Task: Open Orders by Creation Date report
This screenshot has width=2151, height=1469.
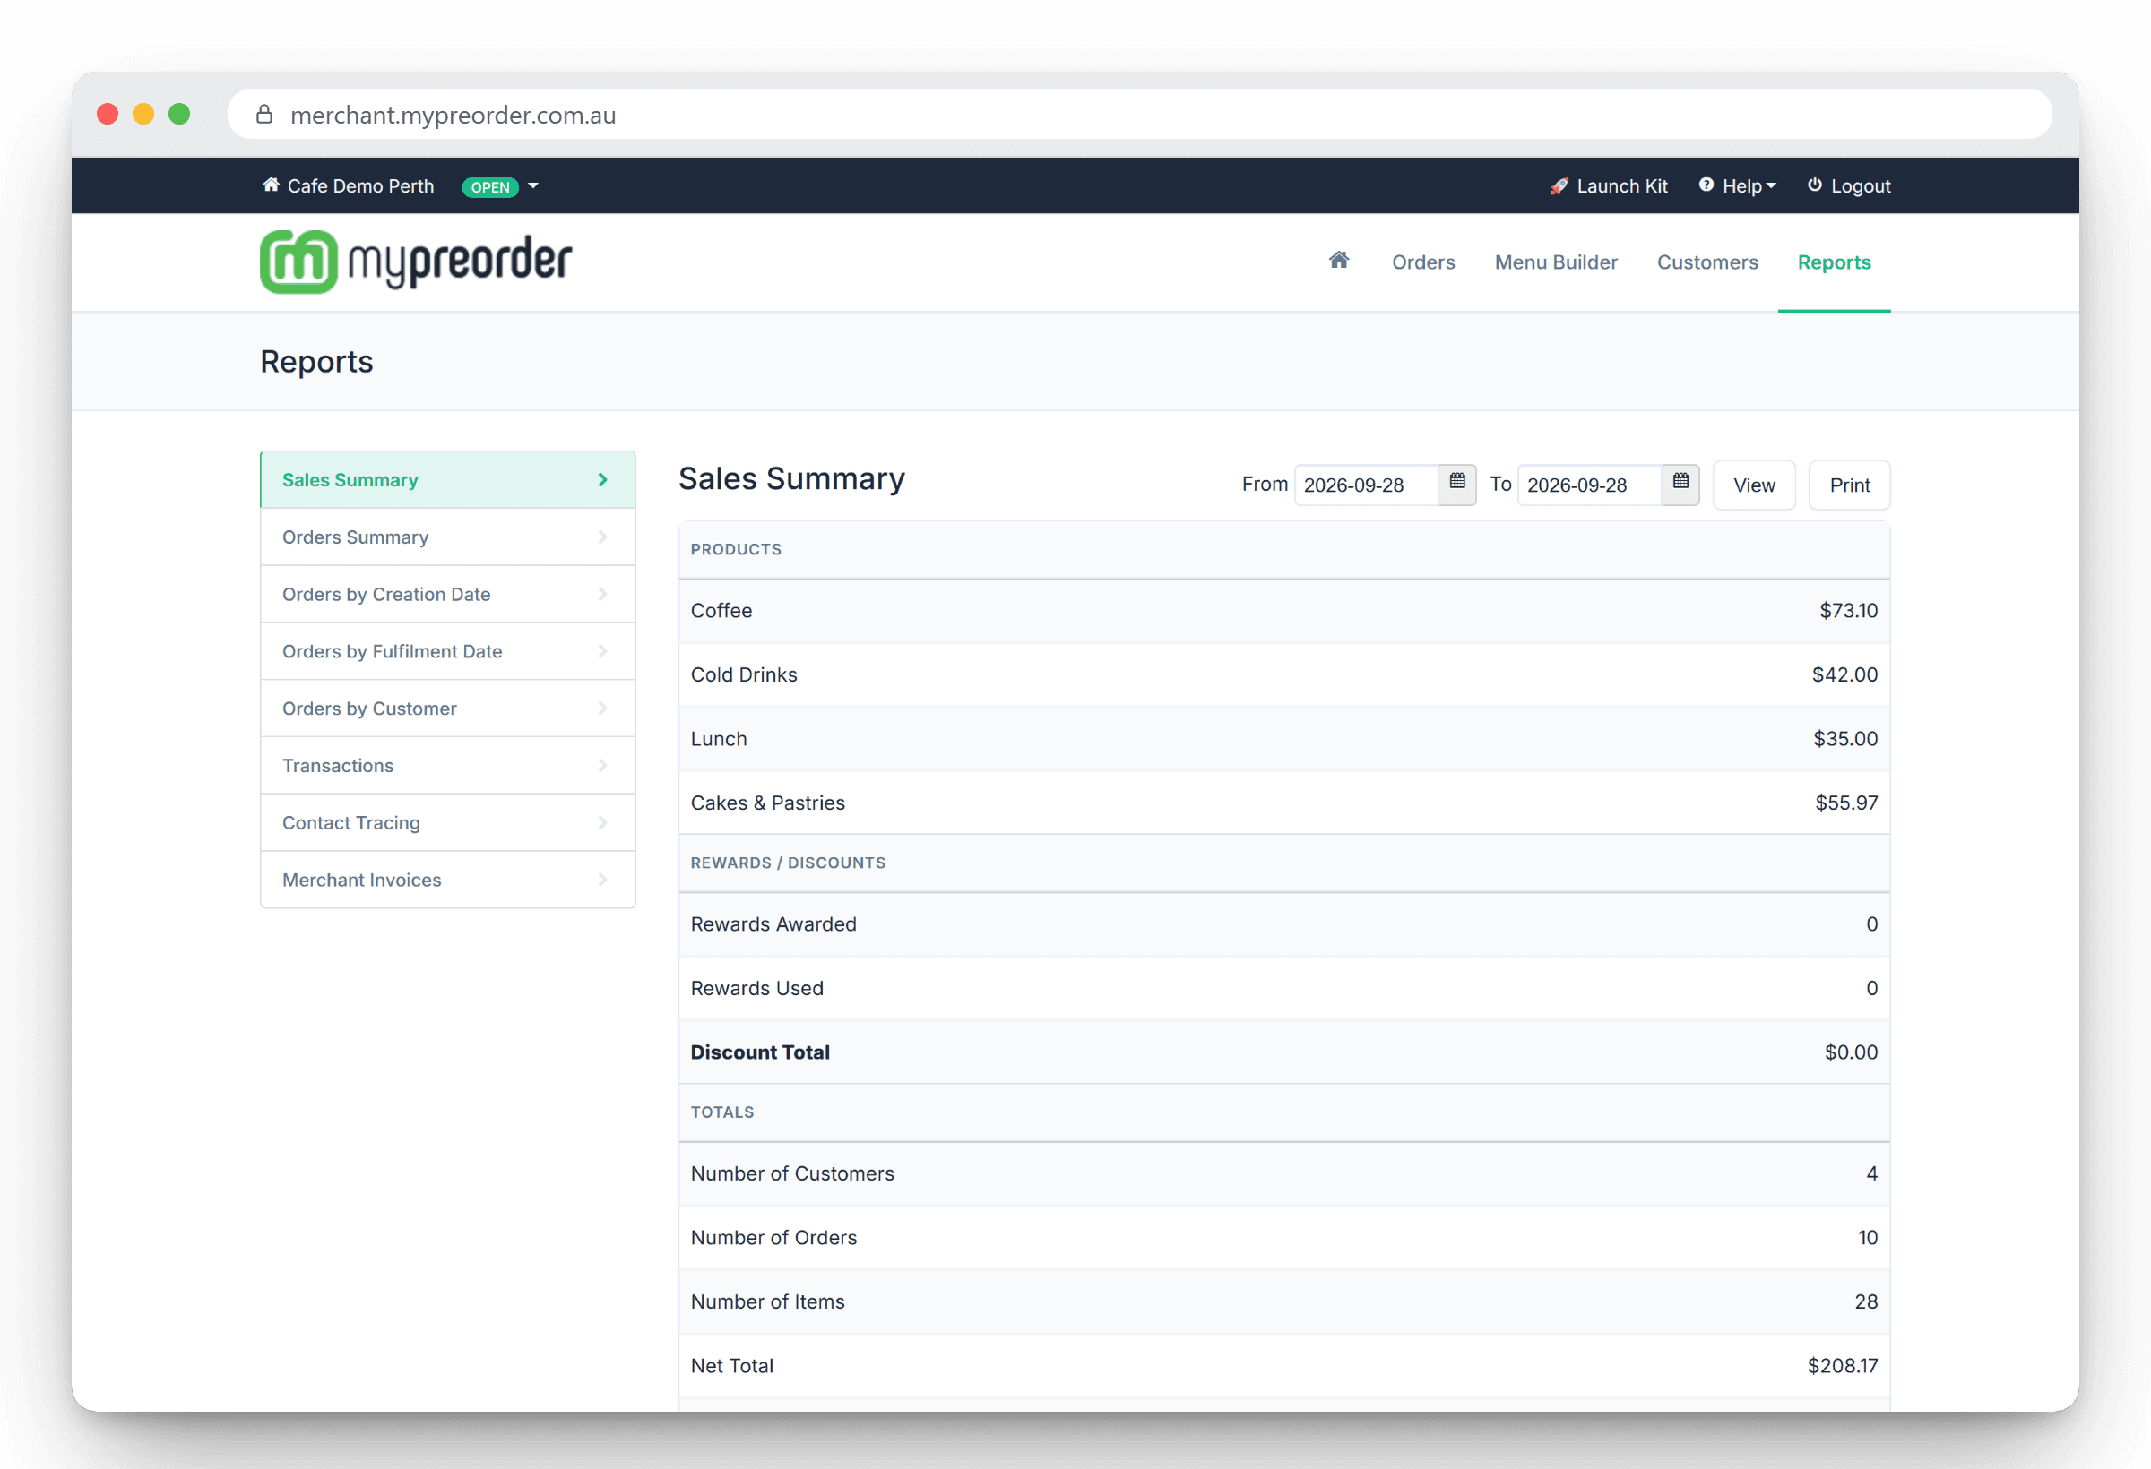Action: [x=448, y=594]
